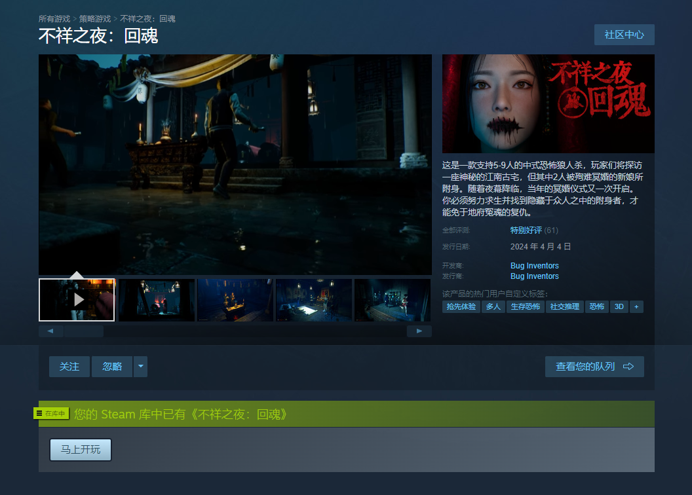Click the 忽略 ignore button
692x495 pixels.
pyautogui.click(x=112, y=367)
